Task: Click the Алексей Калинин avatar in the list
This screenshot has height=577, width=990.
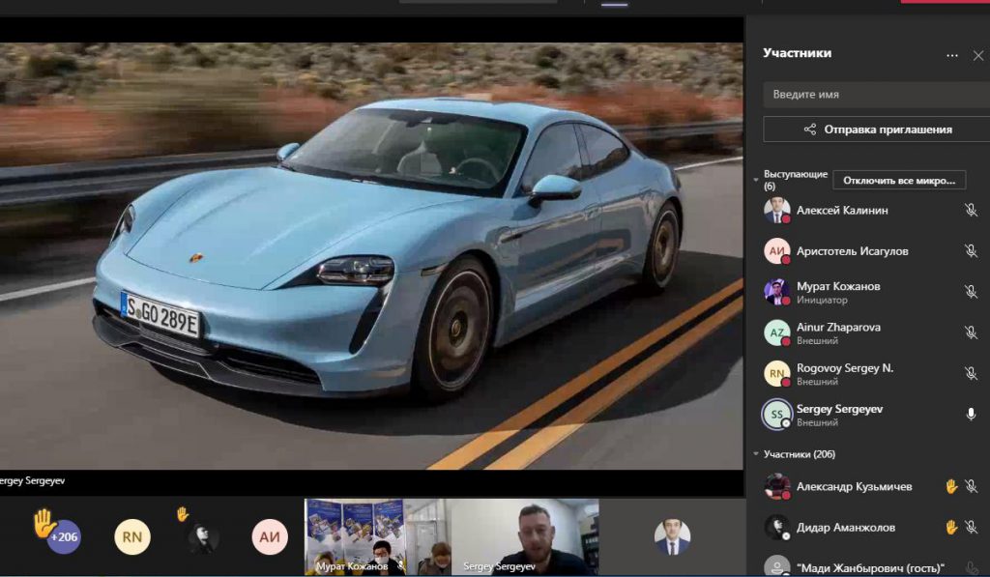Action: coord(777,211)
